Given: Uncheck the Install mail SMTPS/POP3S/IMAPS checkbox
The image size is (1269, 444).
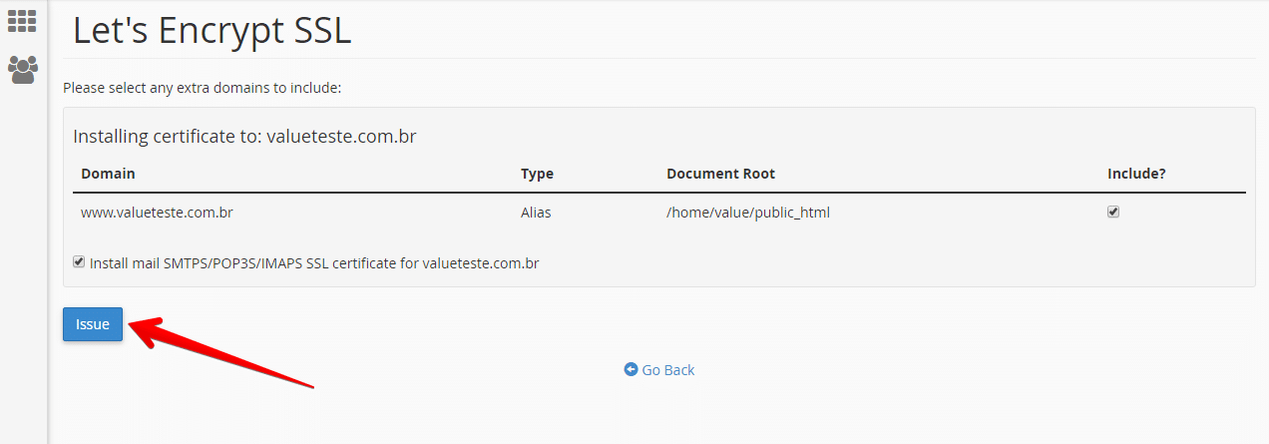Looking at the screenshot, I should [x=79, y=262].
